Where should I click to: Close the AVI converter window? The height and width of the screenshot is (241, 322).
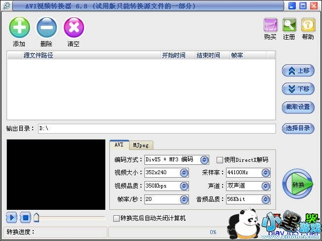coord(314,6)
